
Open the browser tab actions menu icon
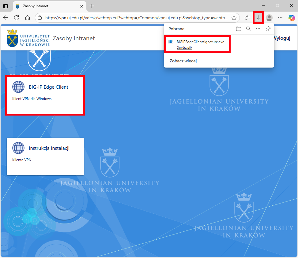(6, 6)
